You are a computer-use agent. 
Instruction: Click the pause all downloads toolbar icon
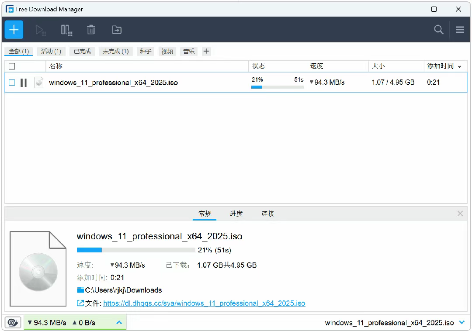point(66,30)
